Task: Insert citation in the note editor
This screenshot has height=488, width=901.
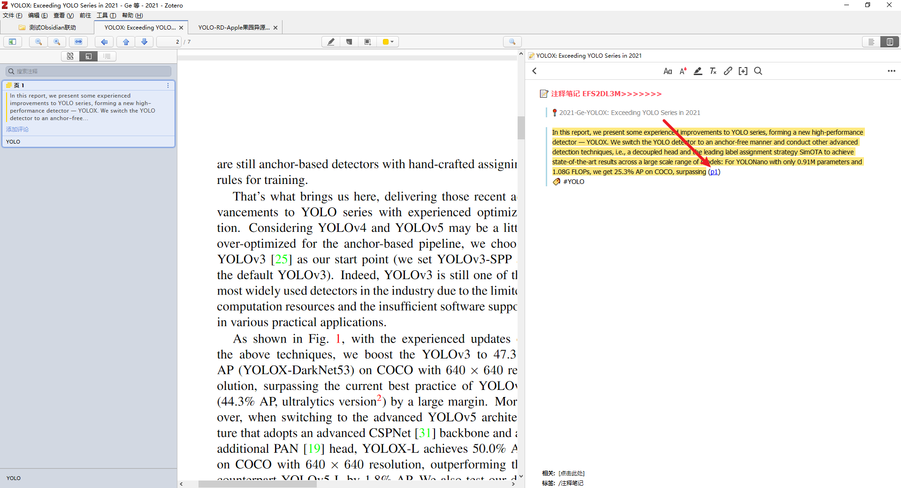Action: pos(743,71)
